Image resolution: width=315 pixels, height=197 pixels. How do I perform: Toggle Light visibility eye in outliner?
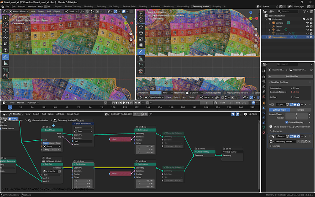[307, 30]
